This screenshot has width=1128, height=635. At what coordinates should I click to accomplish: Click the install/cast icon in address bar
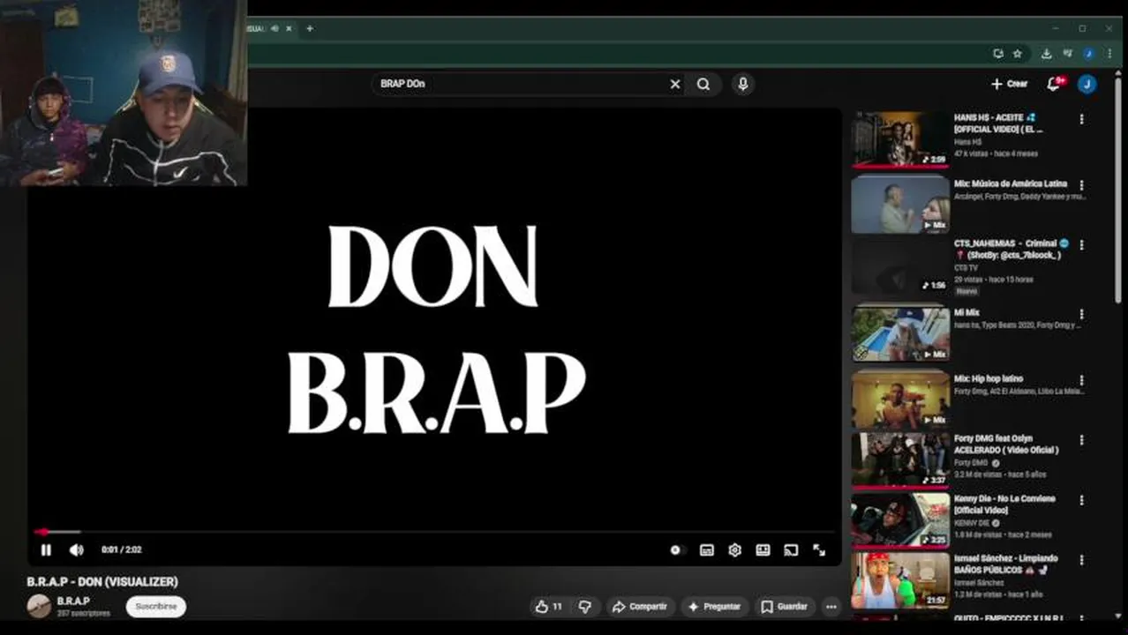pos(997,54)
